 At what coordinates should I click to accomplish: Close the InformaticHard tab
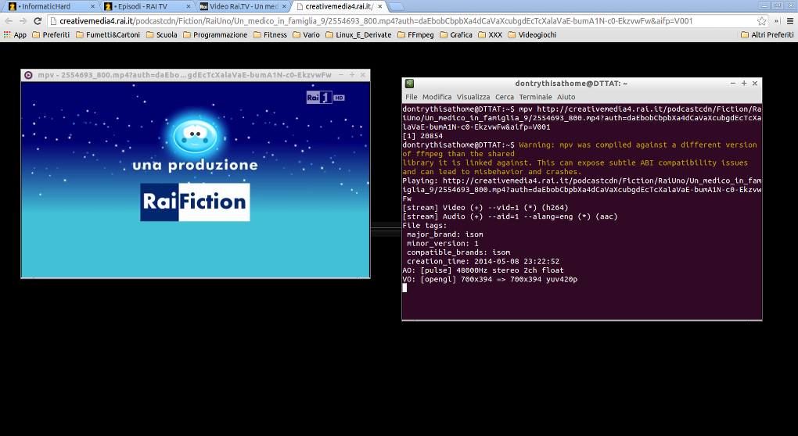coord(92,6)
